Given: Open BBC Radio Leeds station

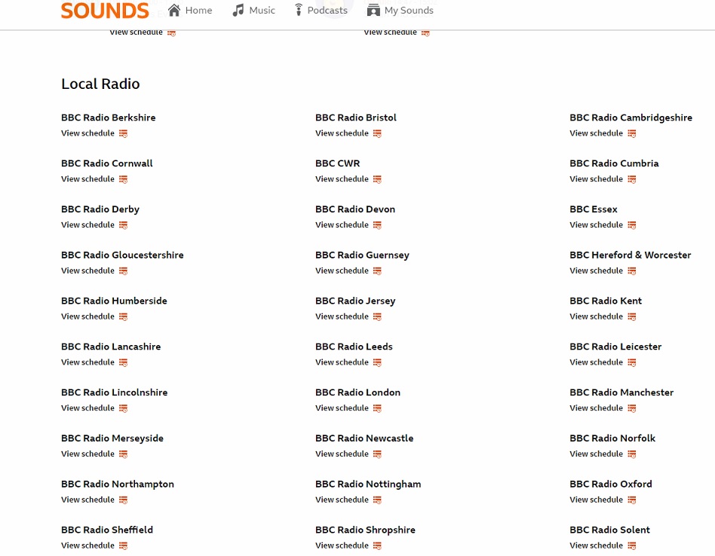Looking at the screenshot, I should (x=354, y=347).
